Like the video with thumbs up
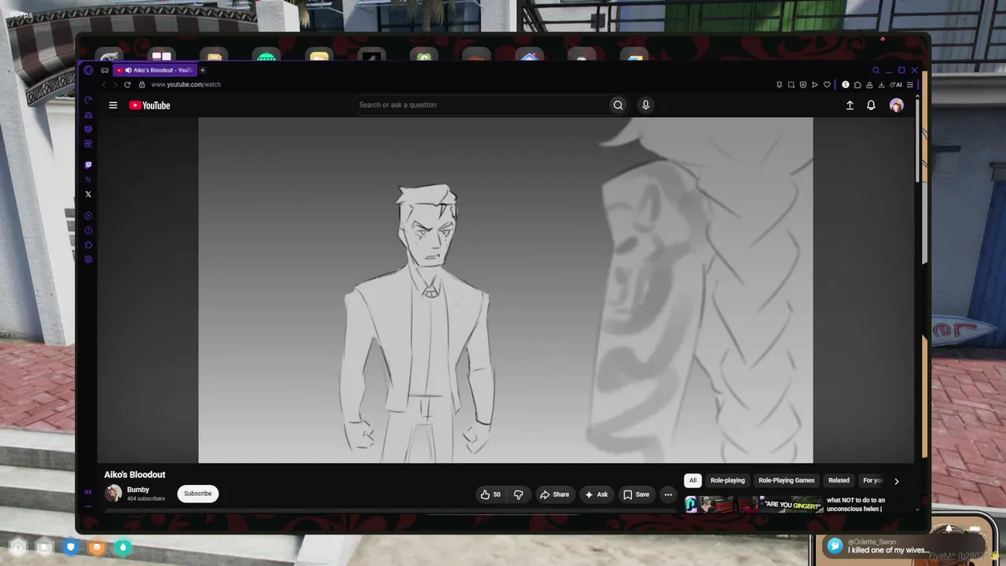1006x566 pixels. point(490,494)
